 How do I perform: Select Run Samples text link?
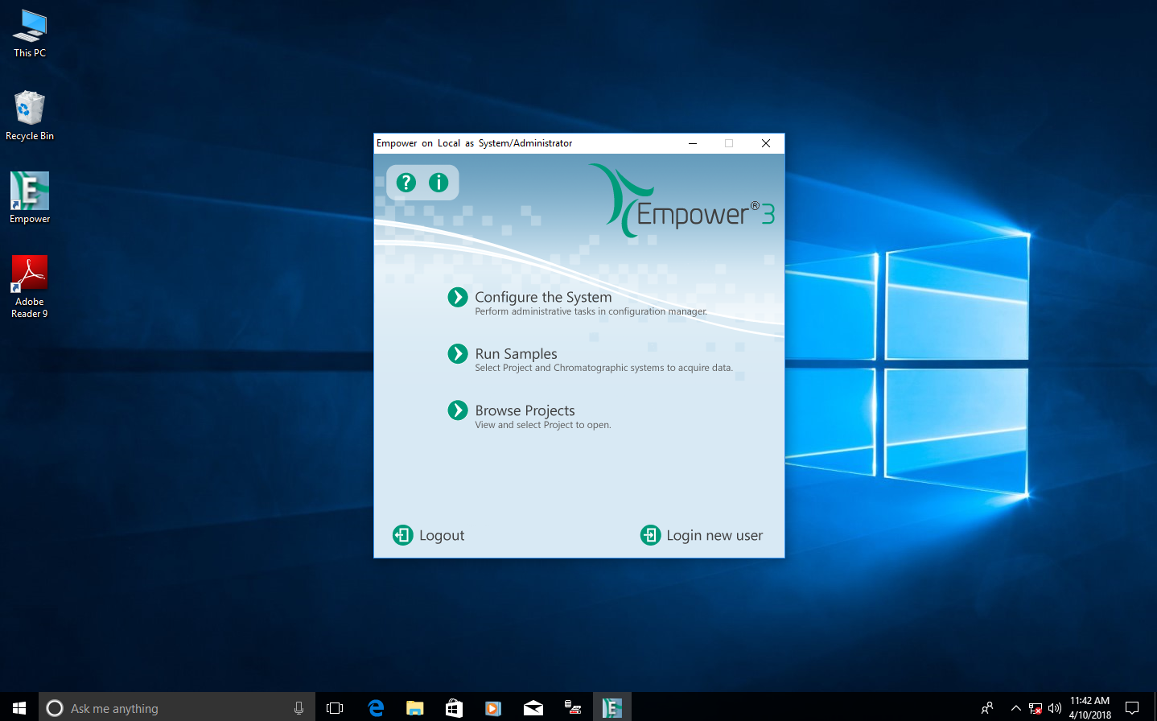(516, 354)
